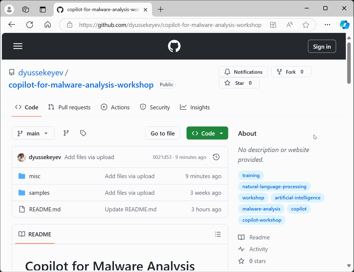Click the page vertical scrollbar thumb

pyautogui.click(x=349, y=63)
